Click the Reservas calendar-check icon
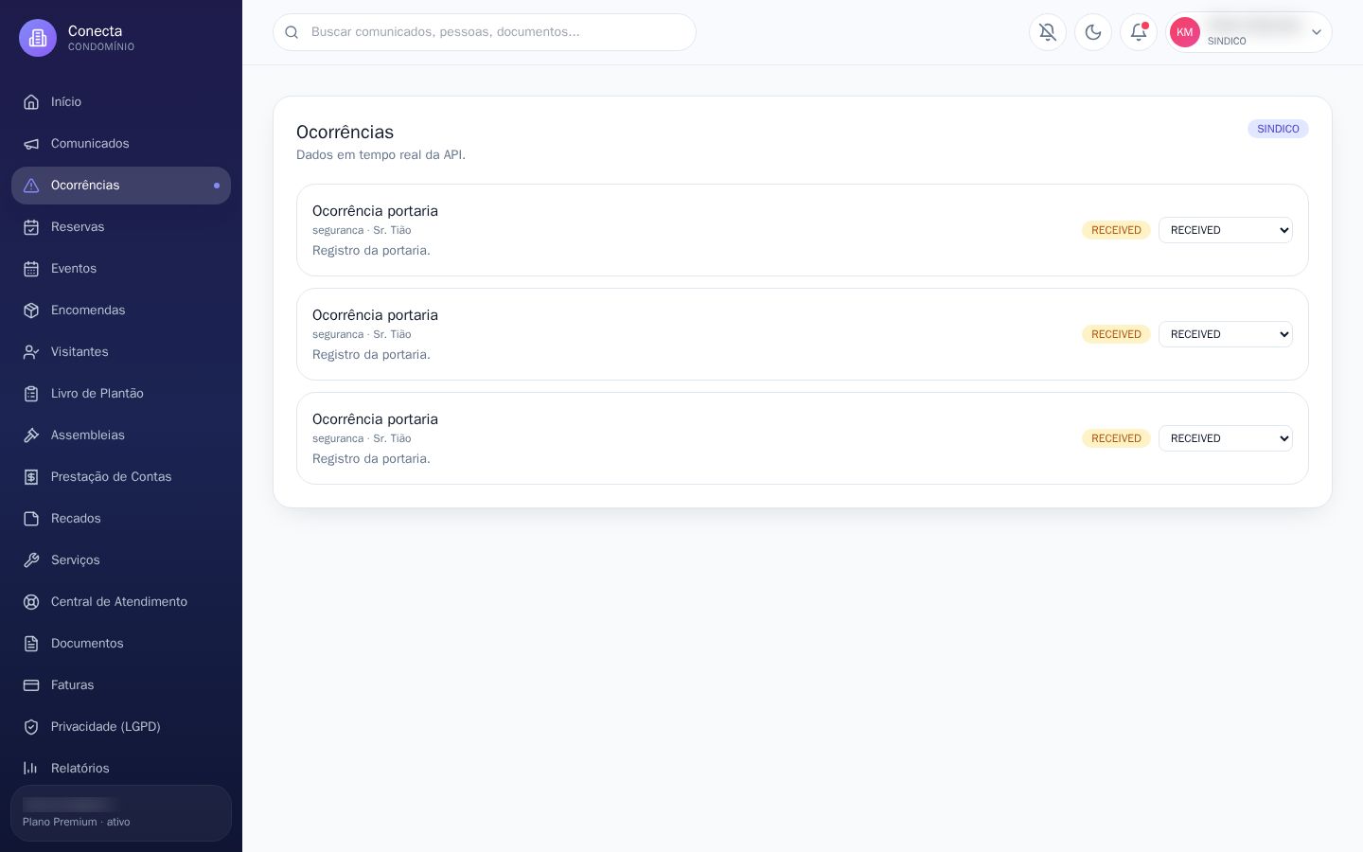Viewport: 1363px width, 852px height. pos(31,227)
